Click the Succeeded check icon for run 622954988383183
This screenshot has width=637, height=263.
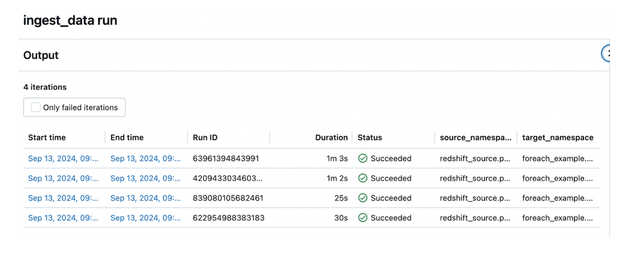pos(363,218)
